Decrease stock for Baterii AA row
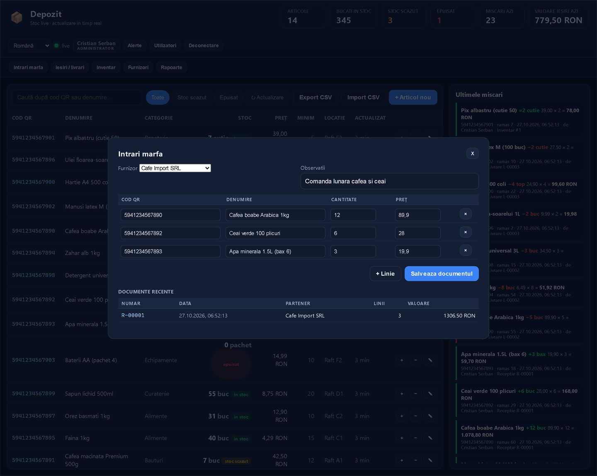Screen dimensions: 597x476 [x=416, y=360]
